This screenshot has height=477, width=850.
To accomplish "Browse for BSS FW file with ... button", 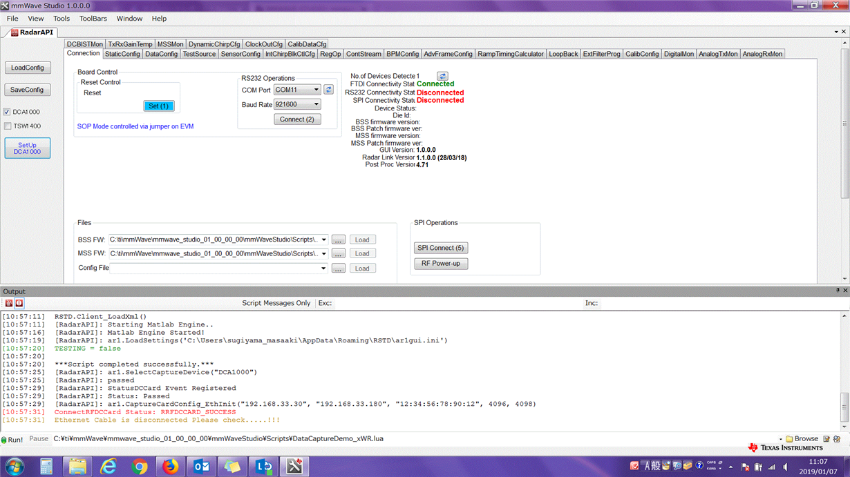I will [338, 240].
